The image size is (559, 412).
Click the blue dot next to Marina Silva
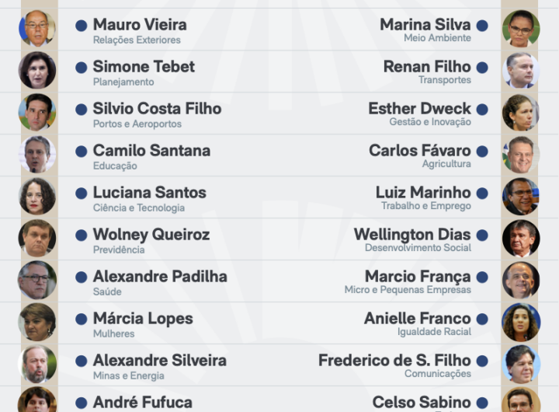coord(482,26)
